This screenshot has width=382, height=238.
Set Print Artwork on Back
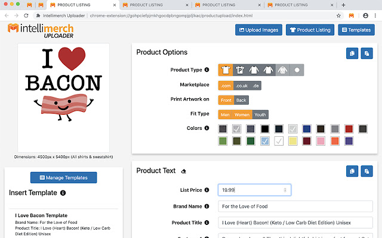(241, 100)
